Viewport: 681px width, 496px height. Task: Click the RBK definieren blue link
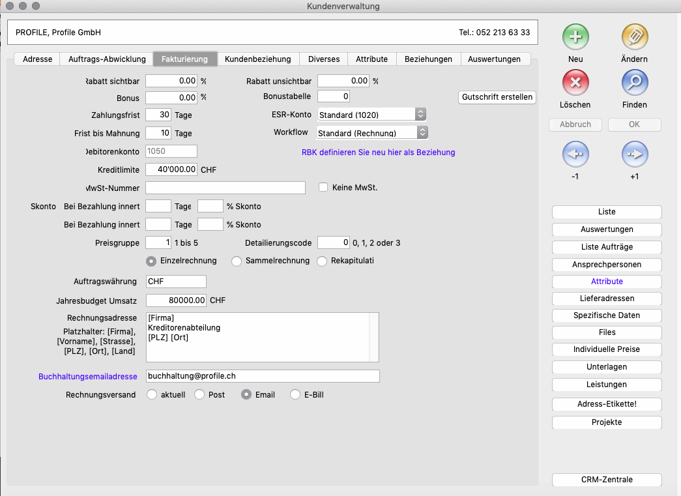(378, 152)
